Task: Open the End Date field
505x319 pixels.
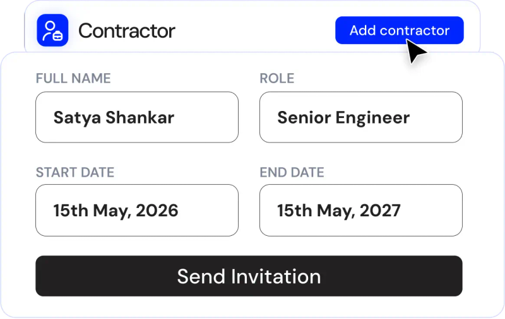Action: pyautogui.click(x=361, y=211)
